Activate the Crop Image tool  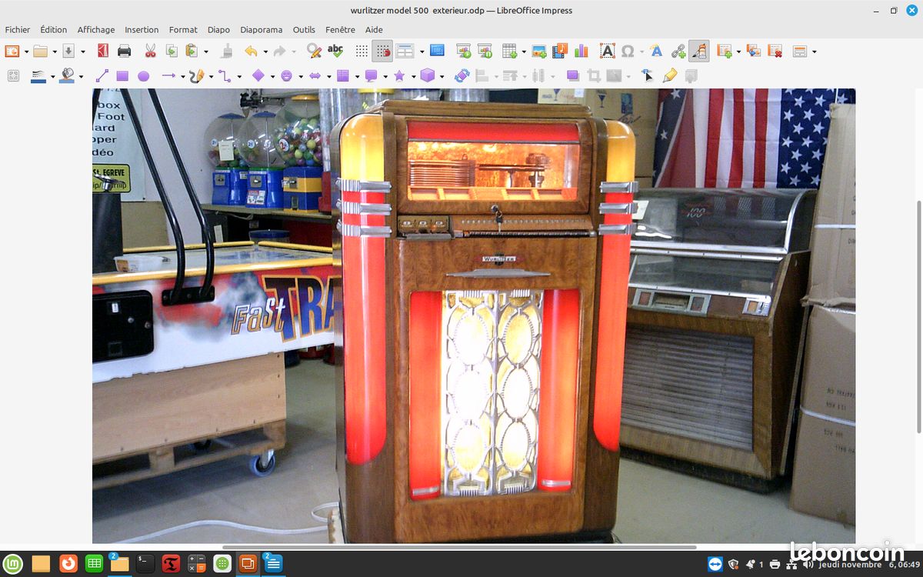coord(594,75)
